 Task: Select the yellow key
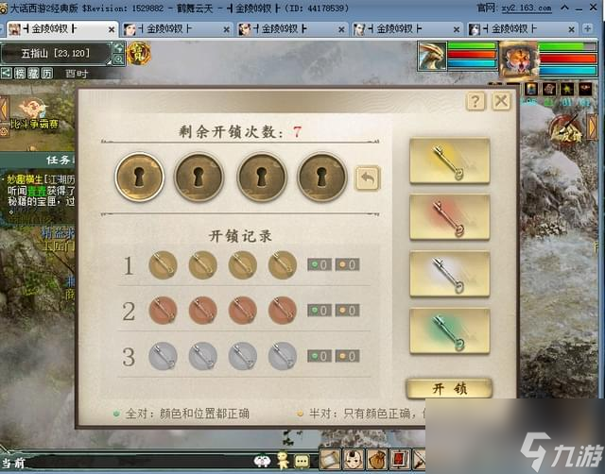pos(450,161)
